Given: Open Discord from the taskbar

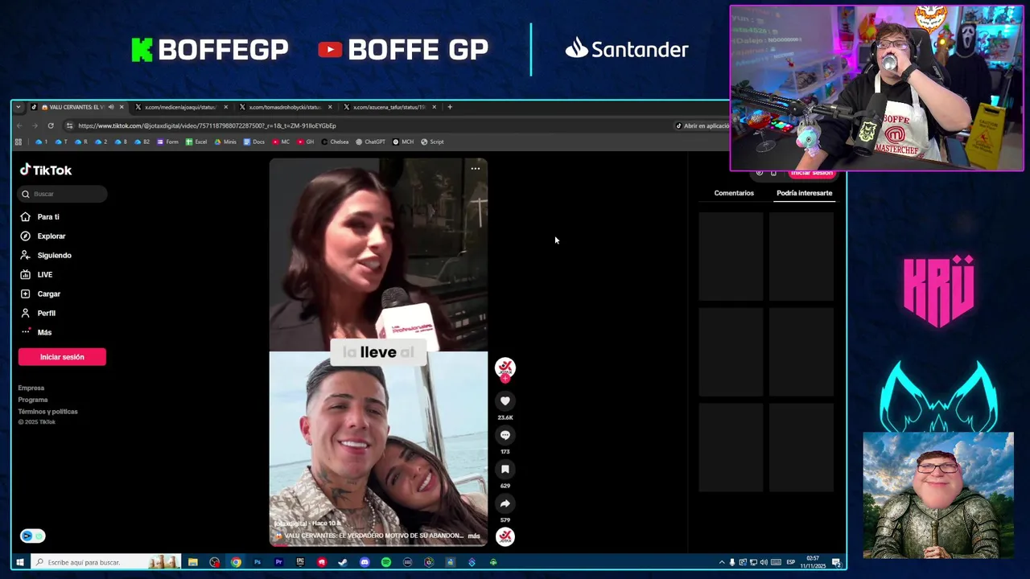Looking at the screenshot, I should click(x=365, y=562).
